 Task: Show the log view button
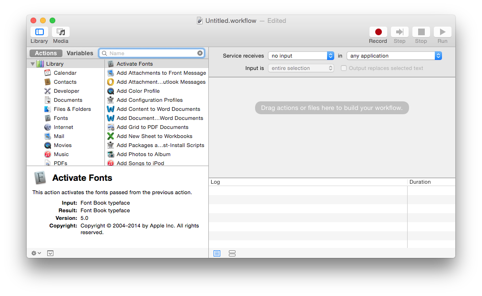217,253
